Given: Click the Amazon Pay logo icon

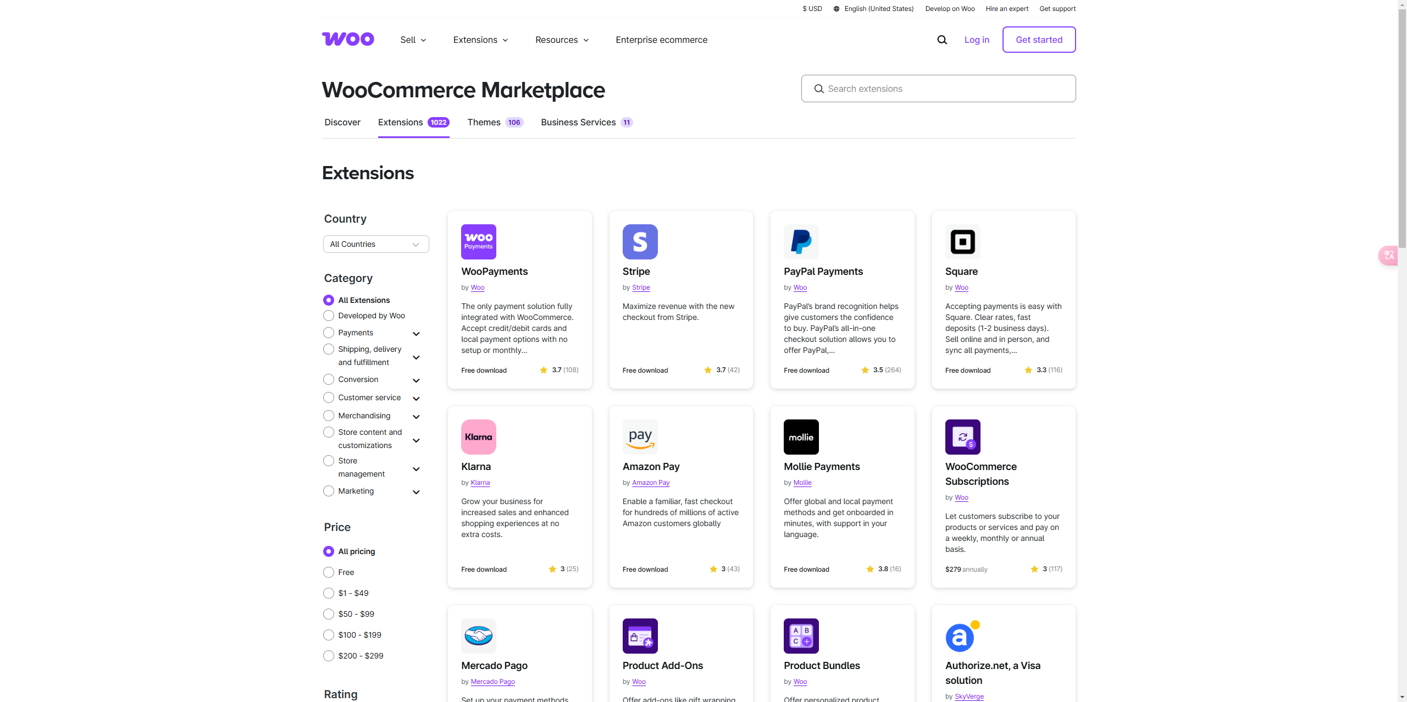Looking at the screenshot, I should (x=640, y=437).
